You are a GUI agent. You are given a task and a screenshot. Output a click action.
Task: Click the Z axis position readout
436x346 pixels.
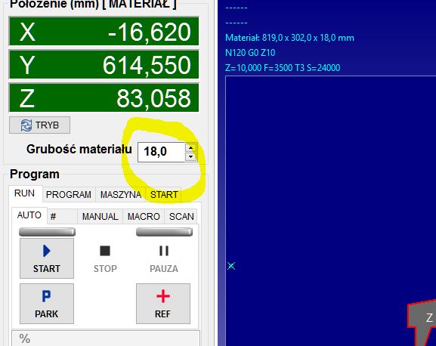(x=104, y=97)
